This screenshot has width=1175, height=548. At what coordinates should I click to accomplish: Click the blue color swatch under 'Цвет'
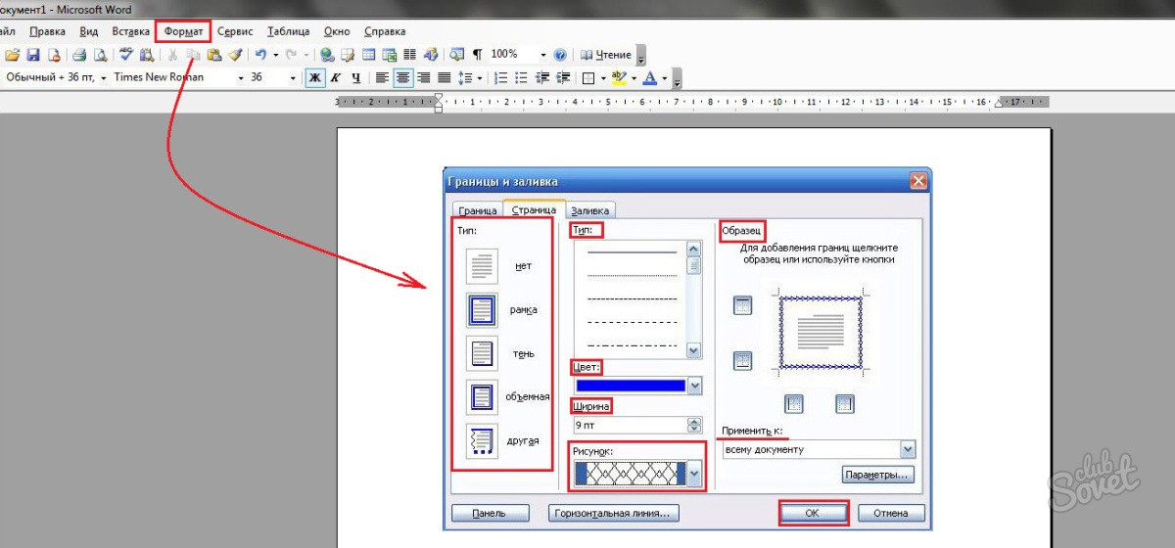631,386
